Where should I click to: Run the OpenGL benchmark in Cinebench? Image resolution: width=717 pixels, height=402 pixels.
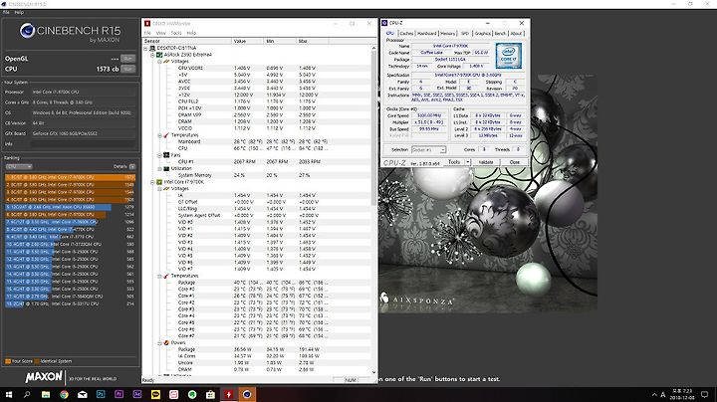(128, 59)
